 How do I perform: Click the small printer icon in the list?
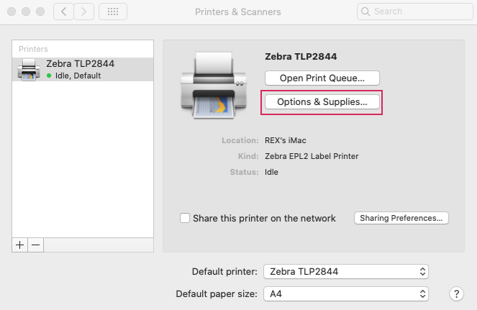pos(29,70)
